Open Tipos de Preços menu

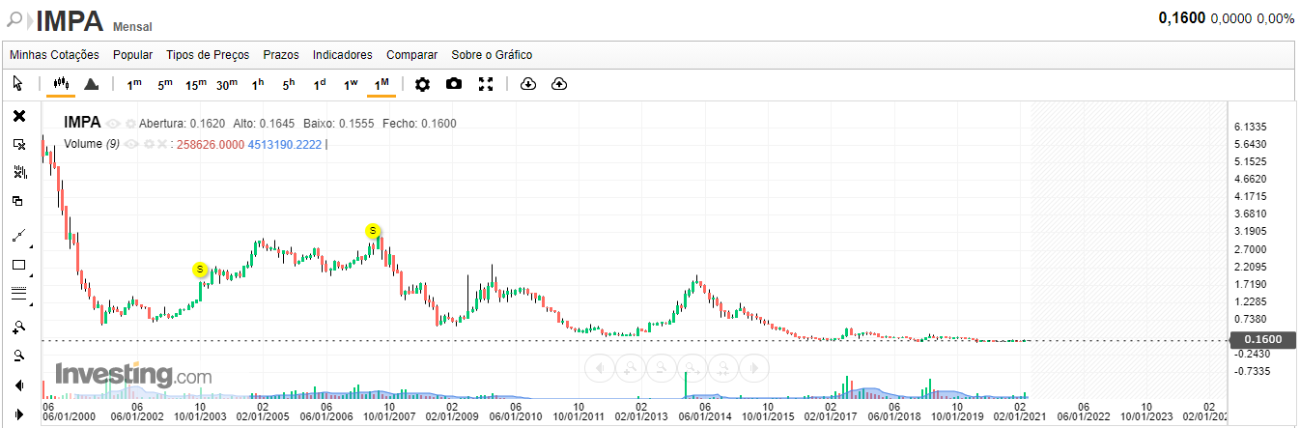click(208, 55)
